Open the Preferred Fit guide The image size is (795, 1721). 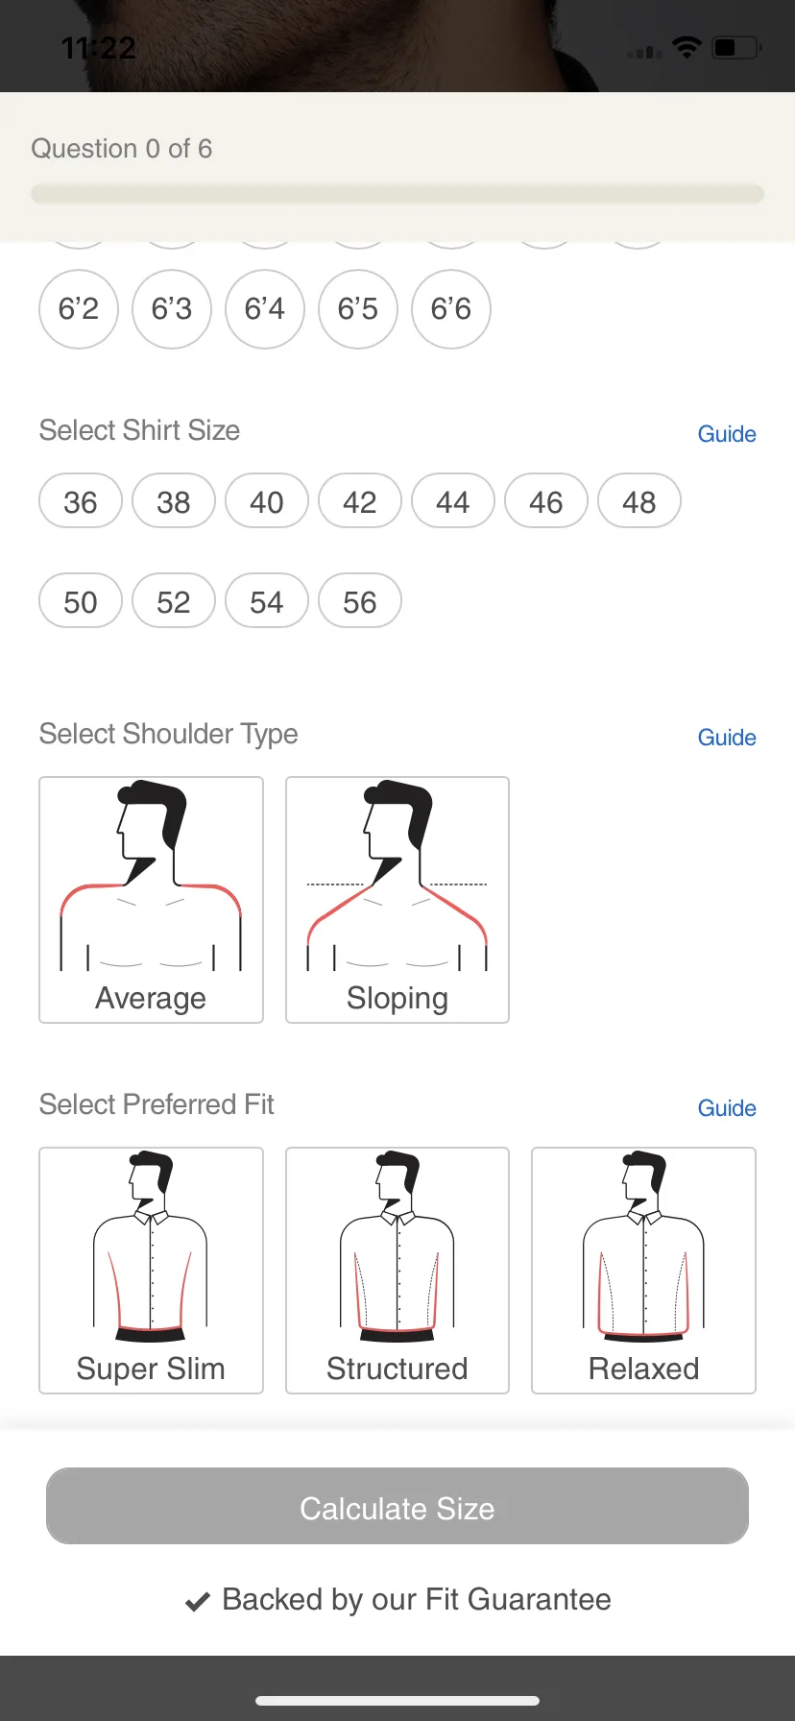coord(727,1108)
